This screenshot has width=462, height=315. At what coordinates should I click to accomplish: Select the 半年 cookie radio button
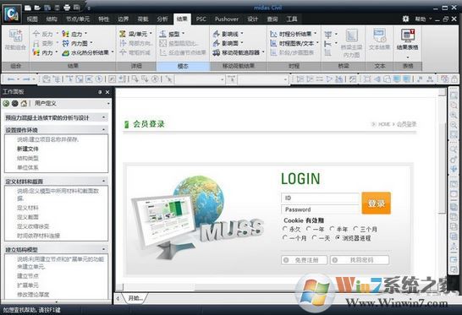click(x=332, y=229)
